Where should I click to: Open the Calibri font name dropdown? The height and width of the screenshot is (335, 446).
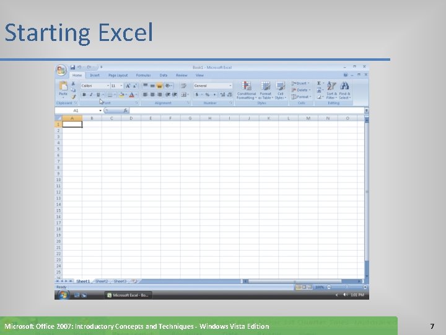click(108, 86)
